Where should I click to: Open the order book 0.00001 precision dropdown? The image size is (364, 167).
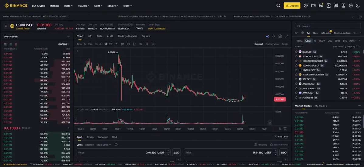[64, 44]
